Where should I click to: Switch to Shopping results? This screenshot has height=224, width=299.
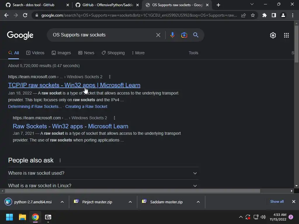tap(113, 53)
